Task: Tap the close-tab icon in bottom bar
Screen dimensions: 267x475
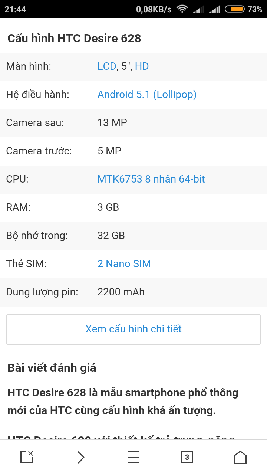Action: (27, 457)
